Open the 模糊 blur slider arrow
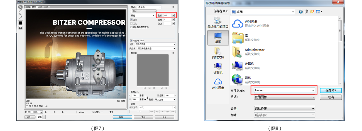The image size is (362, 131). click(173, 20)
